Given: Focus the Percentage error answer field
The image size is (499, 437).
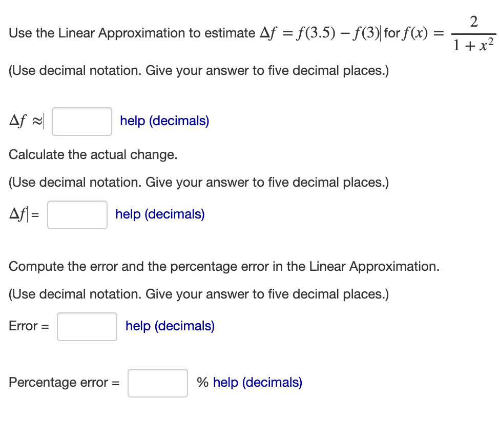Looking at the screenshot, I should click(x=157, y=383).
